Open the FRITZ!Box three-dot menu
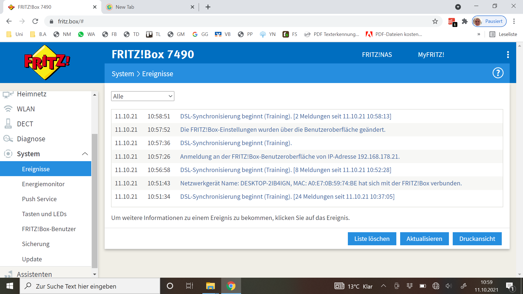The height and width of the screenshot is (294, 523). pyautogui.click(x=508, y=54)
